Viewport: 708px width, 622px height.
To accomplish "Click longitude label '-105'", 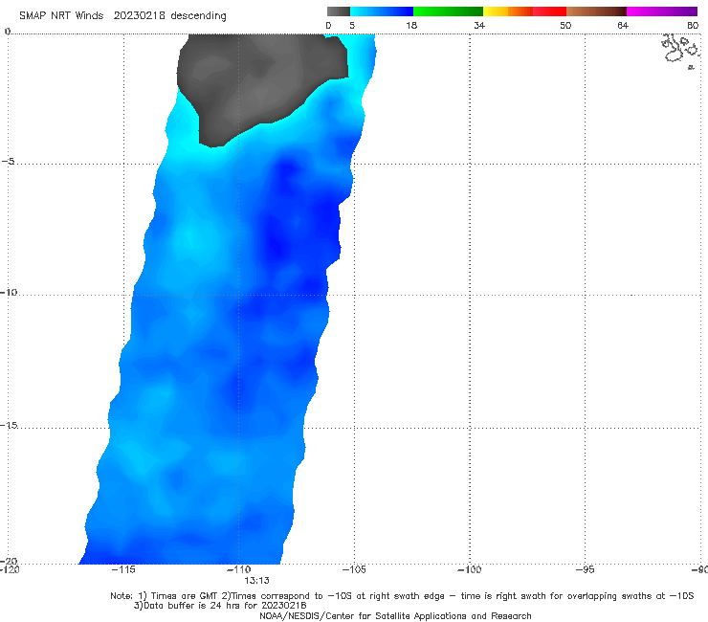I will [x=354, y=569].
